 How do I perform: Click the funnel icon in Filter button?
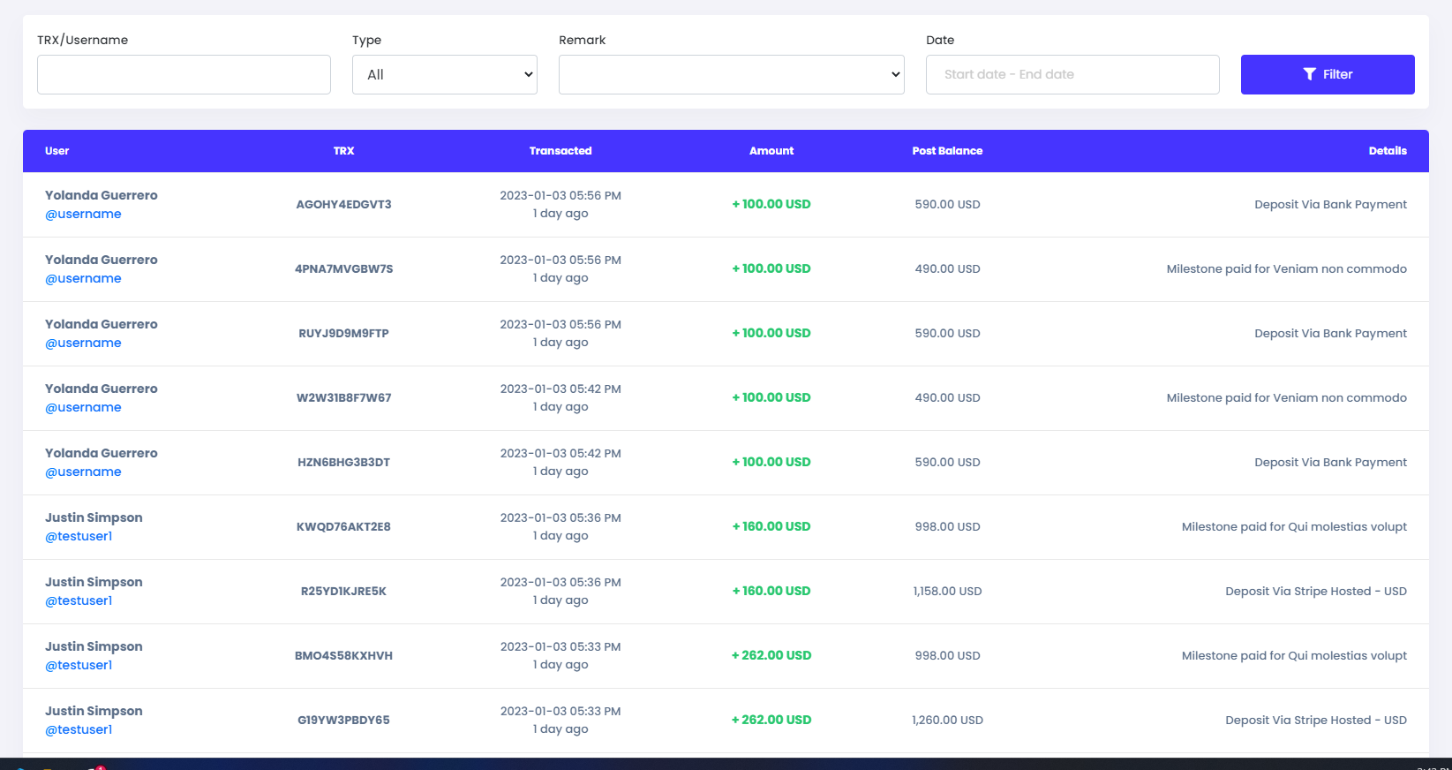(1309, 75)
